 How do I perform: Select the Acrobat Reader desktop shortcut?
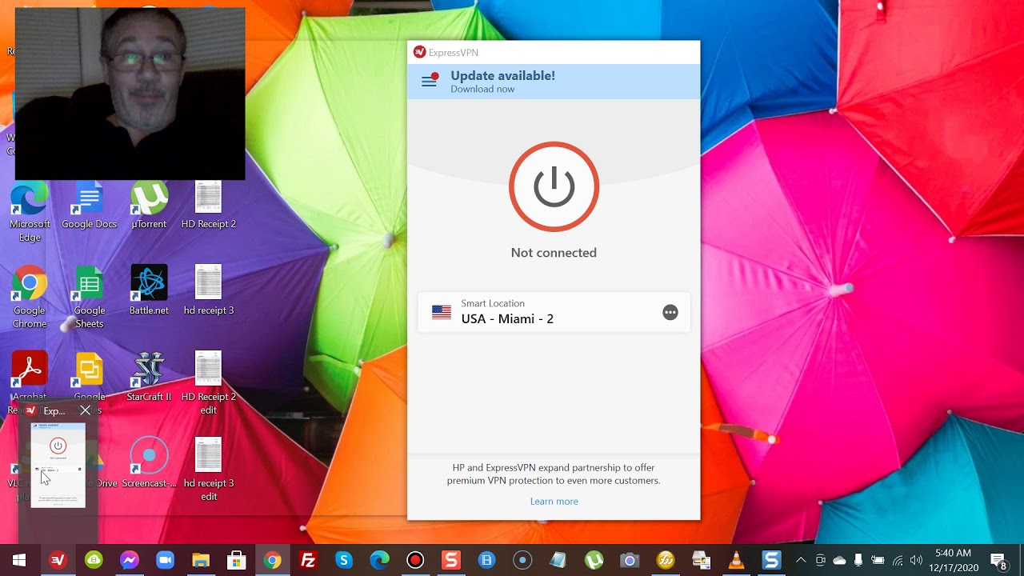[x=30, y=376]
